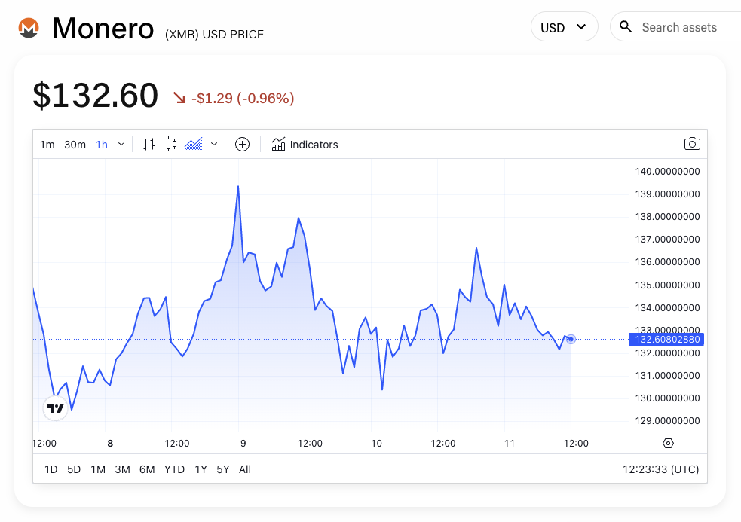The image size is (741, 522).
Task: Click the UTC time zone clock
Action: (660, 469)
